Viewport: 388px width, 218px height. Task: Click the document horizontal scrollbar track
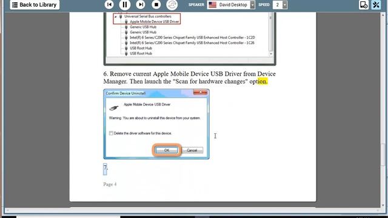[x=193, y=210]
